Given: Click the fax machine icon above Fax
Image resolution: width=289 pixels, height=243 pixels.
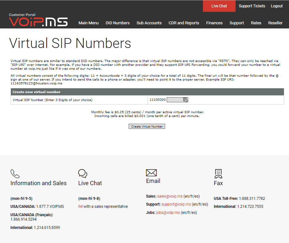Looking at the screenshot, I should click(x=218, y=174).
